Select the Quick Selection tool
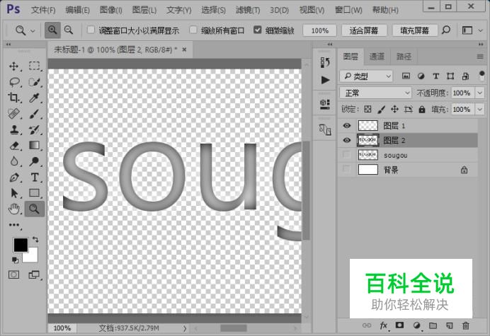 coord(35,82)
